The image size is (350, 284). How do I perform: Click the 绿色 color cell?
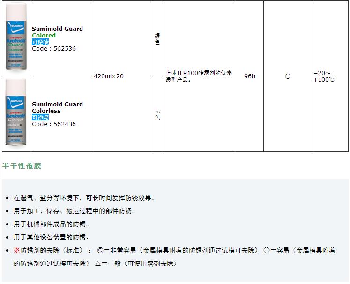[158, 39]
